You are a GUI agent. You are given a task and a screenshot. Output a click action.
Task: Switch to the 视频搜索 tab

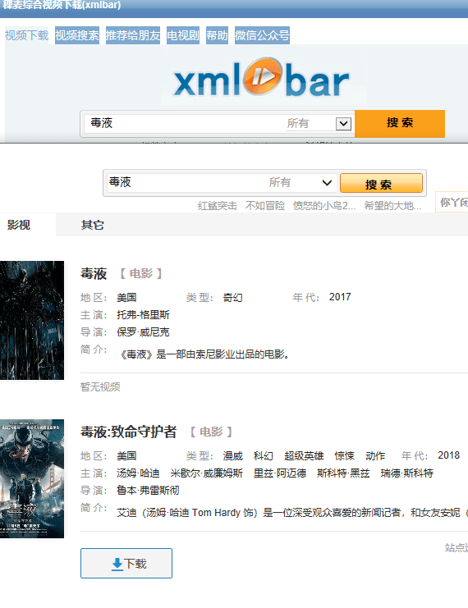coord(77,35)
